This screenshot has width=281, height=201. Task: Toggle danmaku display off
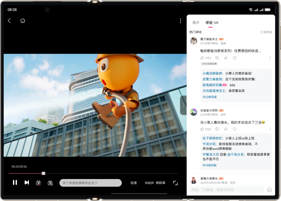(38, 183)
